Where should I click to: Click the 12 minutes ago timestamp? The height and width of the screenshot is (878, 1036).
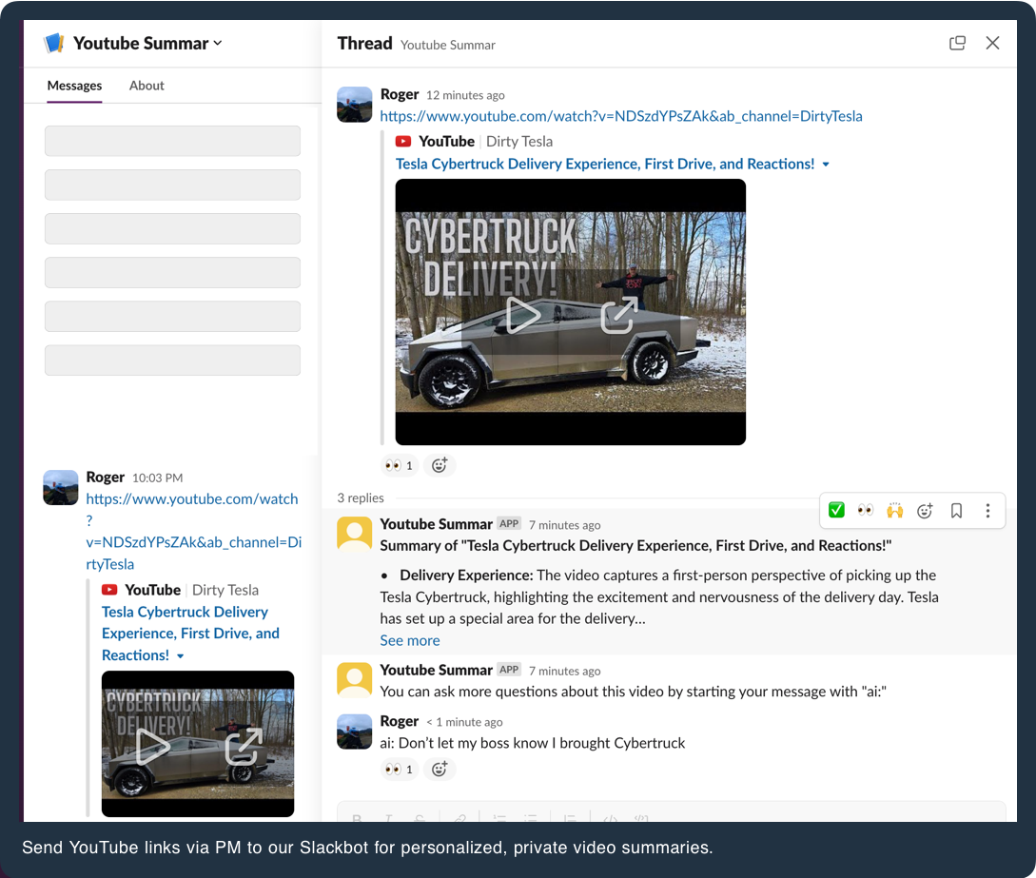click(x=465, y=95)
